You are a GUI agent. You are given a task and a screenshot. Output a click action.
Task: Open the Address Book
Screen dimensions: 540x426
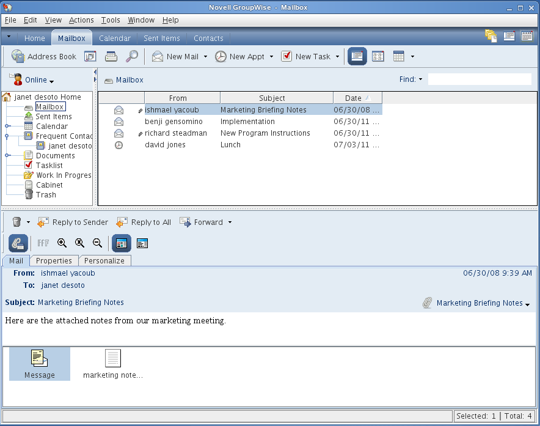(x=44, y=56)
